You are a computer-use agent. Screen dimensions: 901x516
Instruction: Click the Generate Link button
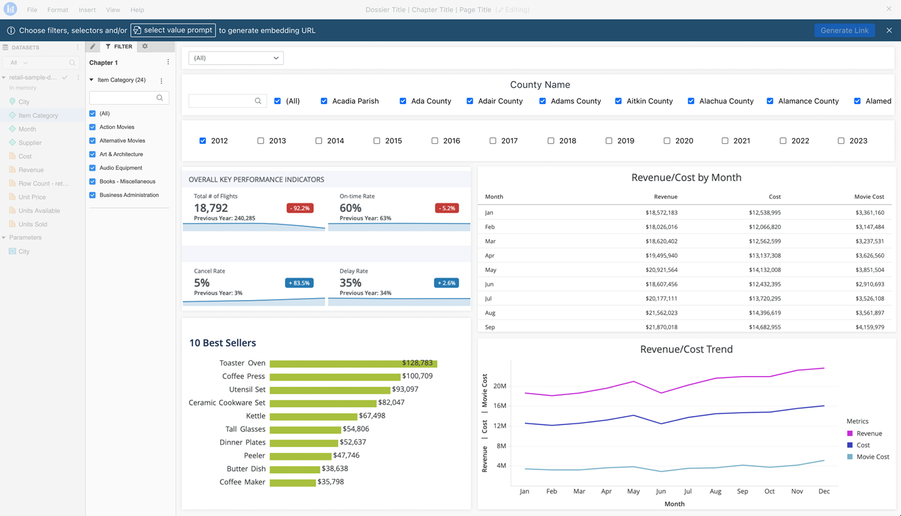844,30
